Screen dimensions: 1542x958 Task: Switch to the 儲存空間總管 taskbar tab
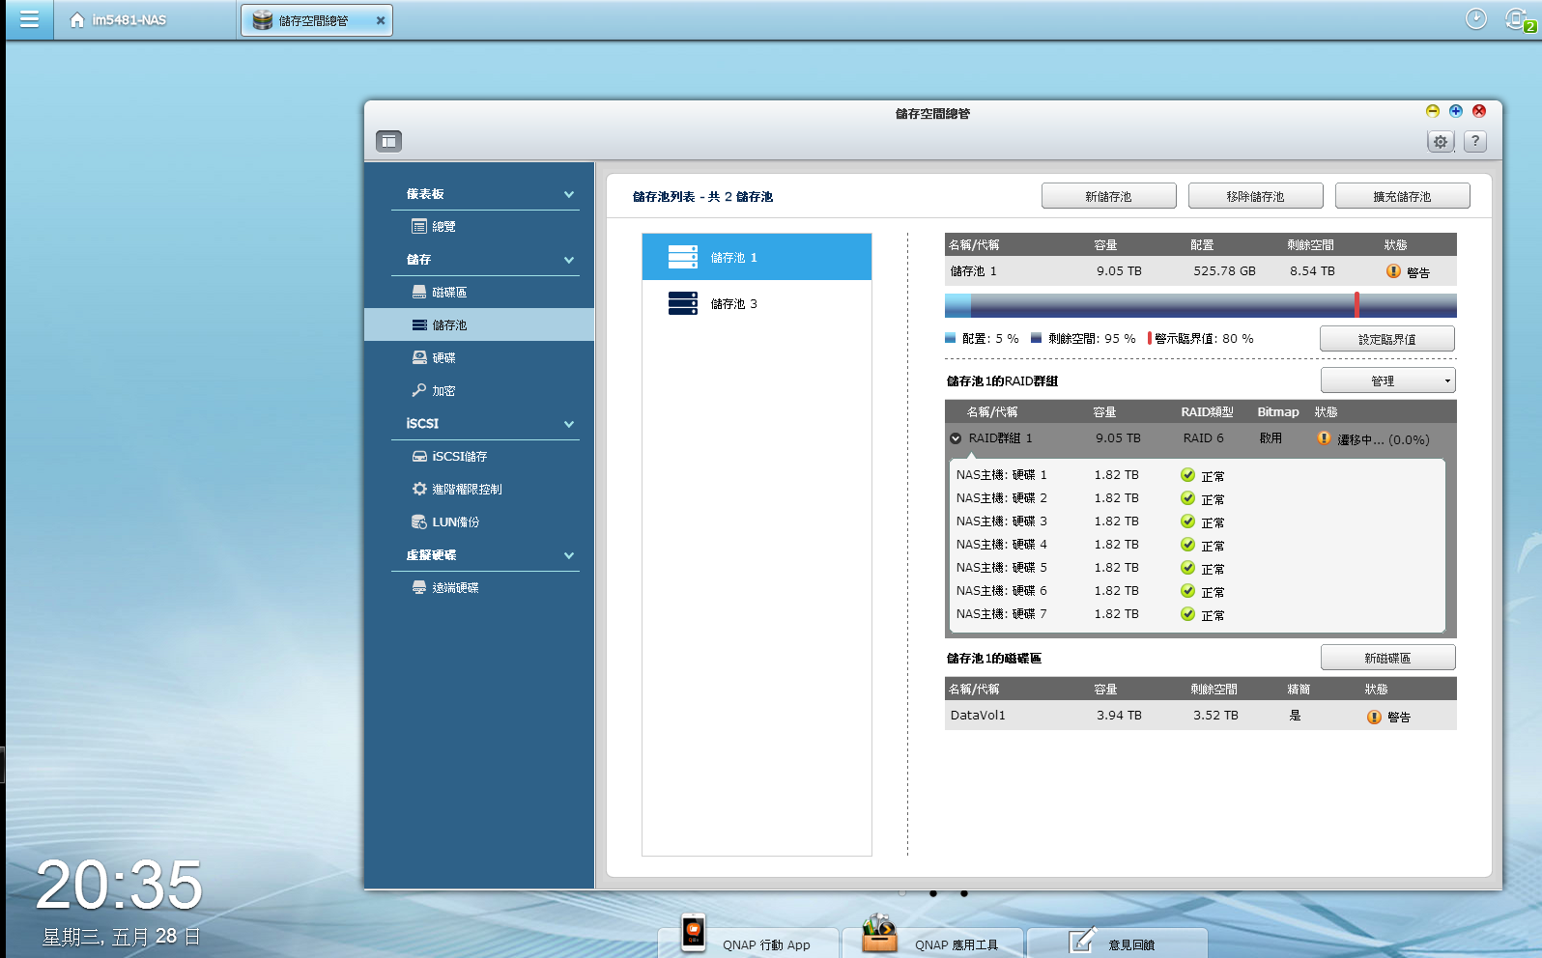pos(314,20)
